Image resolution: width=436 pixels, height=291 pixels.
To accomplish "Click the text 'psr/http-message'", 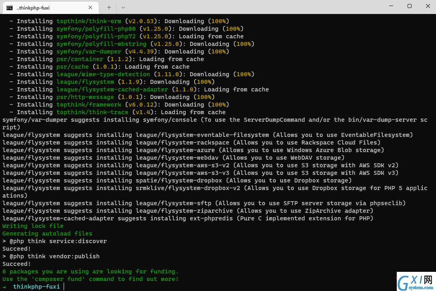I will point(85,97).
